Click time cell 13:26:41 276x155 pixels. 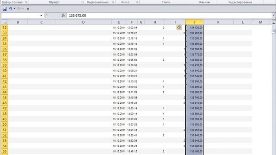(132, 135)
